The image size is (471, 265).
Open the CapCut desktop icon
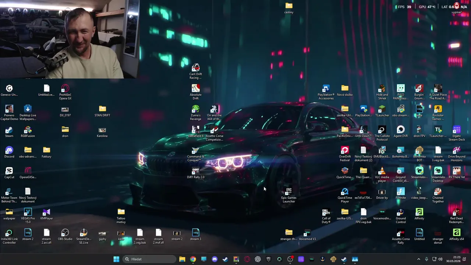[x=9, y=173]
